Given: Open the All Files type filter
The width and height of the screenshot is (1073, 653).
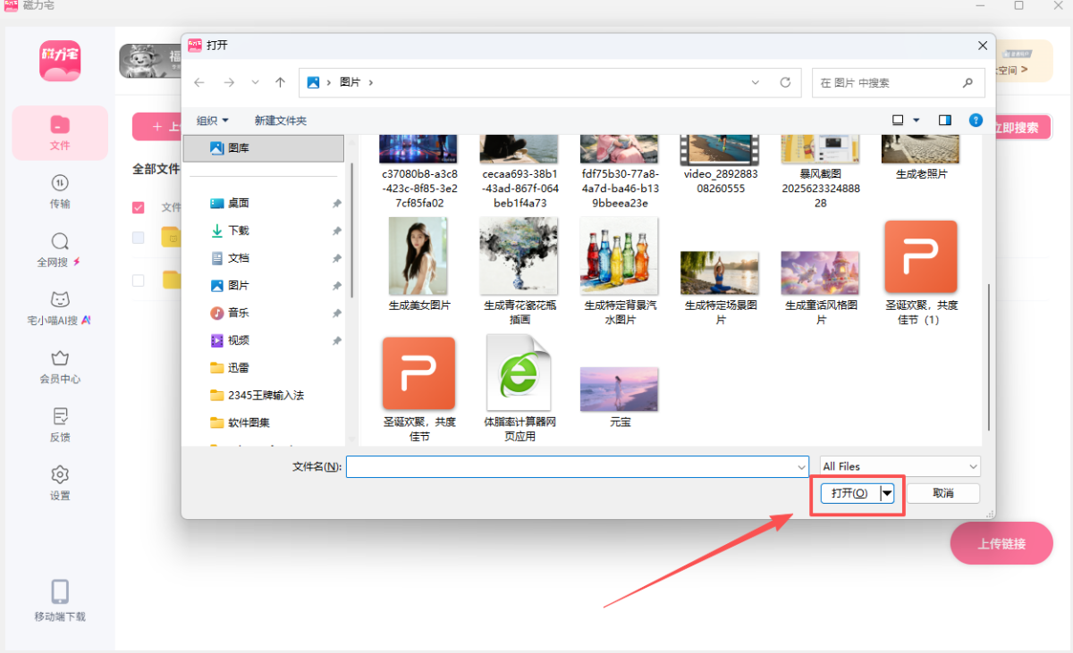Looking at the screenshot, I should coord(900,466).
